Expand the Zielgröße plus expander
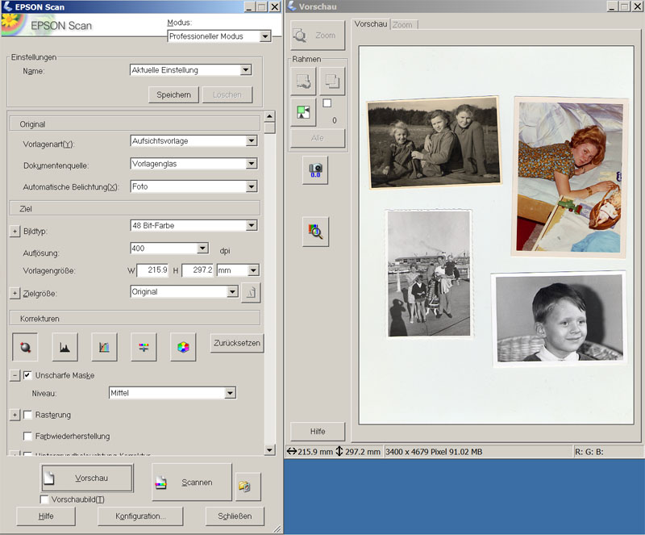 tap(15, 293)
